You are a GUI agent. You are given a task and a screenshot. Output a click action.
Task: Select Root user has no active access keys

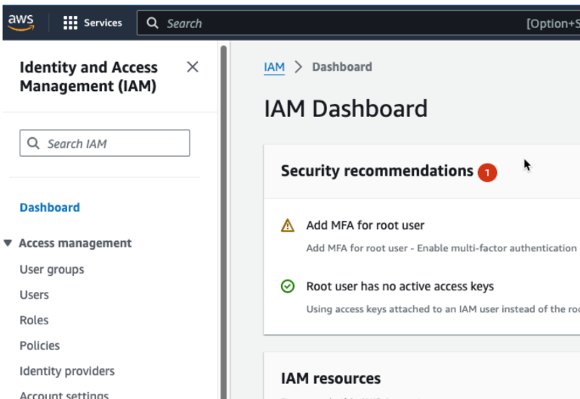pos(400,287)
